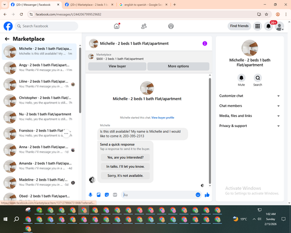The width and height of the screenshot is (291, 233).
Task: Open the Angy conversation
Action: click(40, 68)
